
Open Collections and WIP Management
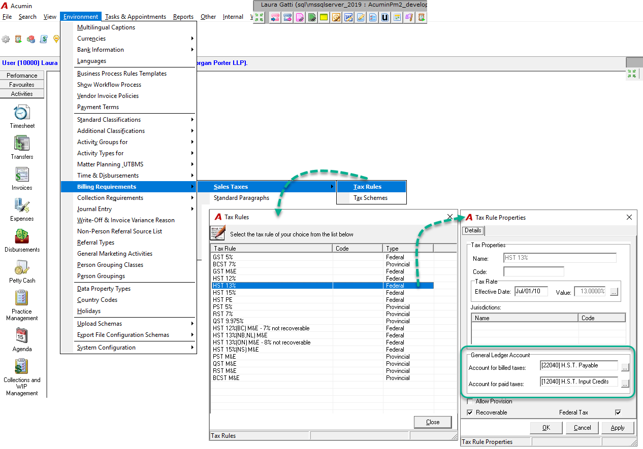coord(22,367)
